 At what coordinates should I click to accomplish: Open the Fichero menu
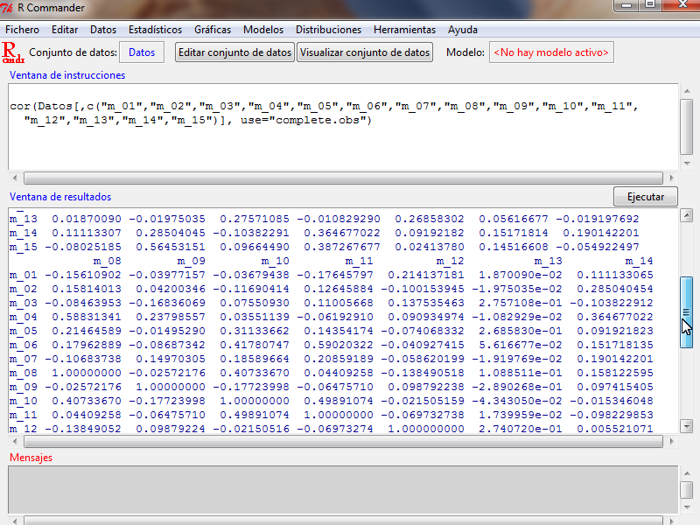22,30
